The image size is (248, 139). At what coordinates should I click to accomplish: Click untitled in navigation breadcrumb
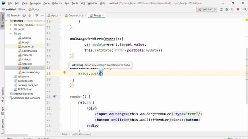click(9, 9)
